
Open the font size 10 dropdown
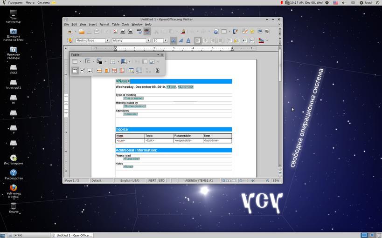165,40
